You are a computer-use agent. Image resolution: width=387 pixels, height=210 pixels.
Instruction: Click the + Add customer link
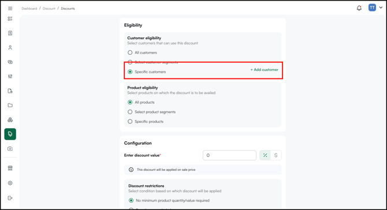265,70
